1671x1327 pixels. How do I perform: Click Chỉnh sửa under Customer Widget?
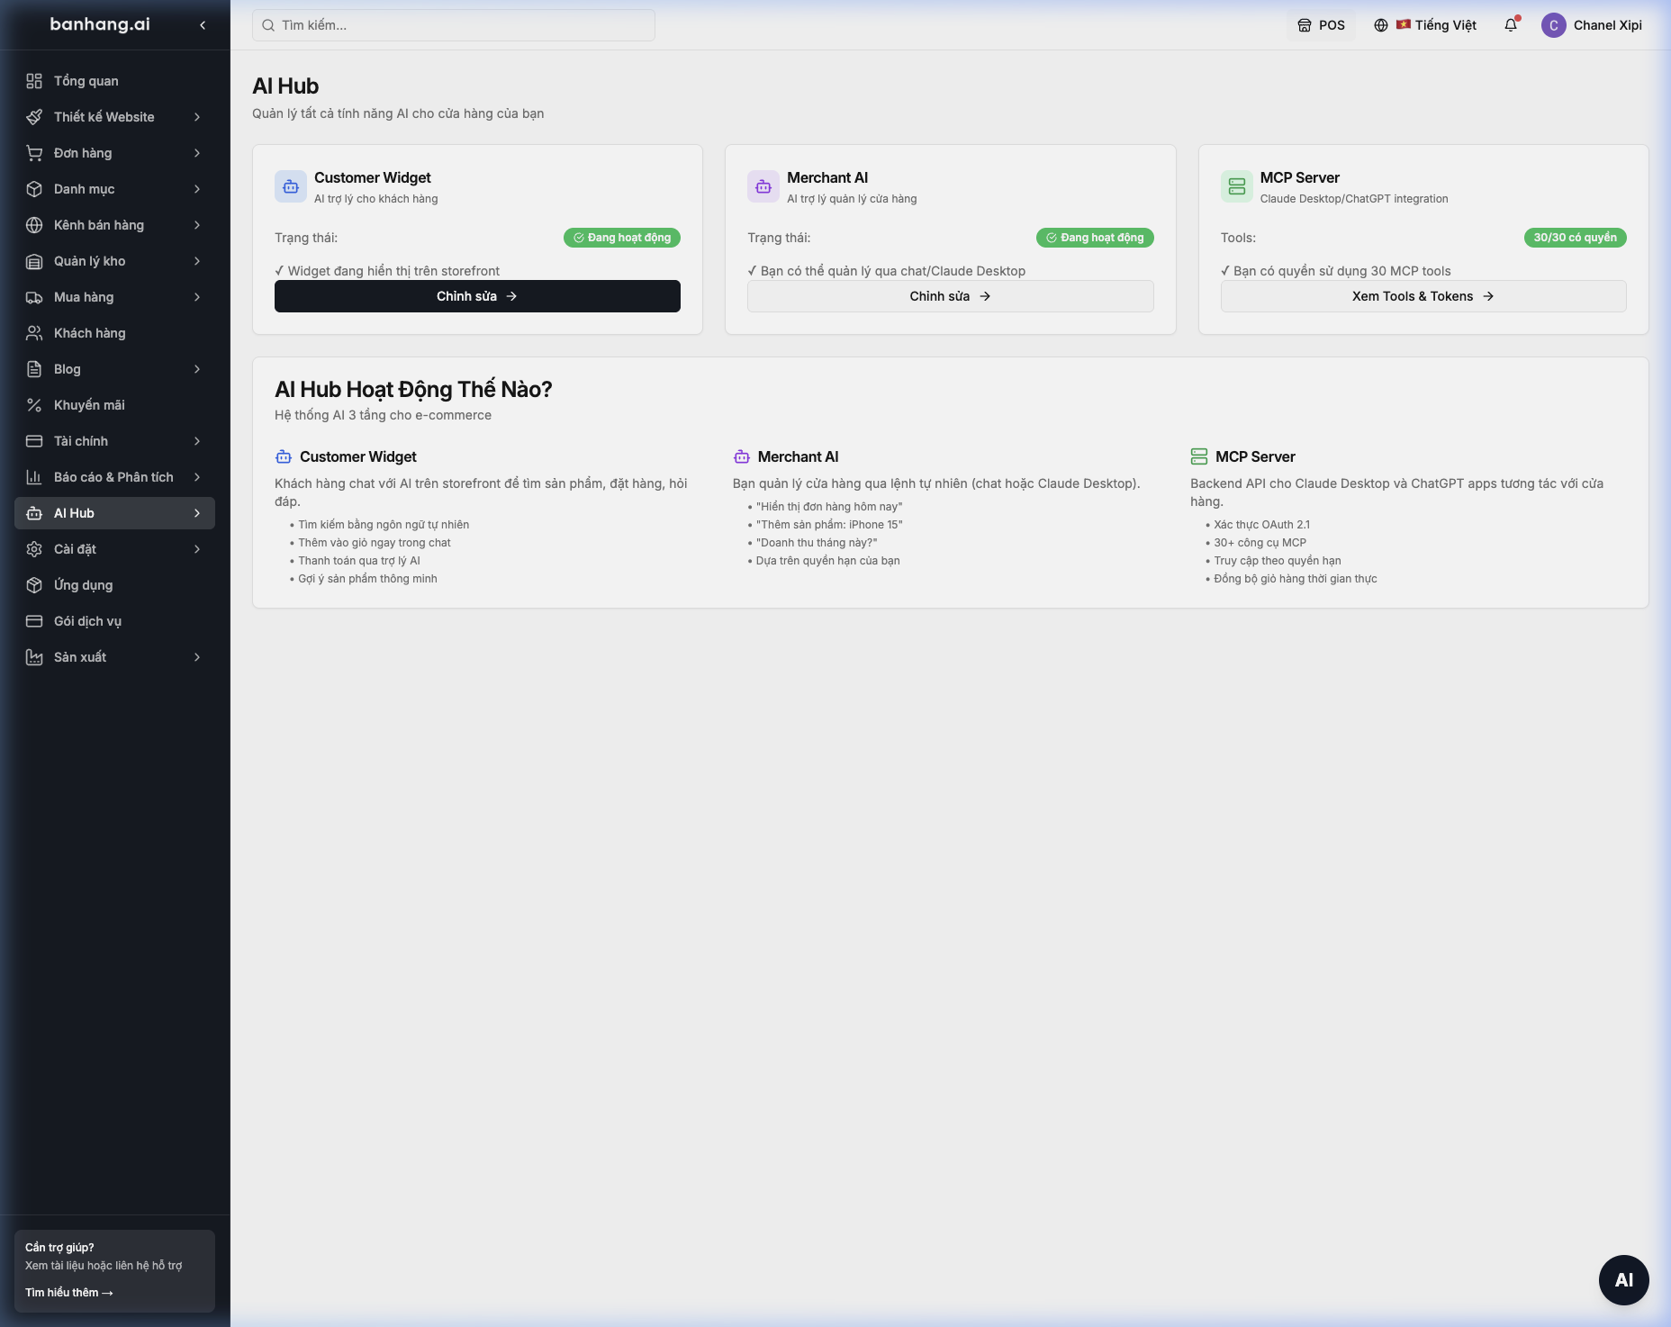(477, 296)
